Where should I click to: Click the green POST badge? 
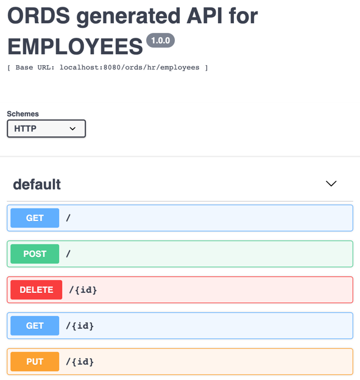(x=35, y=254)
